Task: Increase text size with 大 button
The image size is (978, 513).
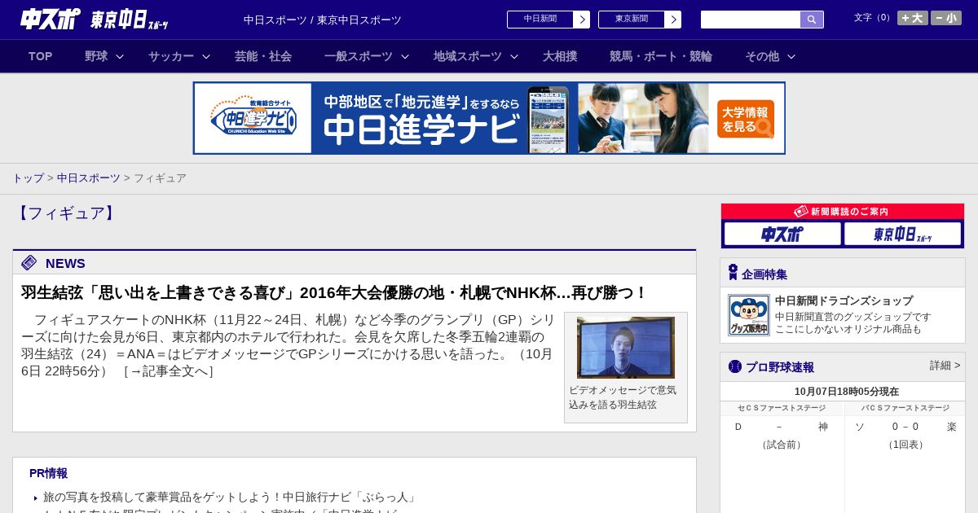Action: pos(913,18)
